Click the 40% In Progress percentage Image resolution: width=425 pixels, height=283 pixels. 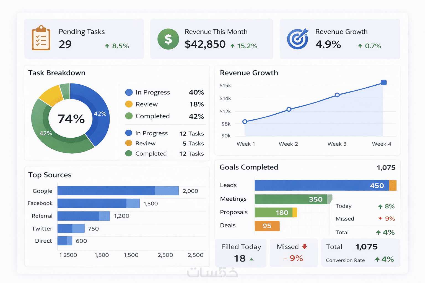coord(196,92)
